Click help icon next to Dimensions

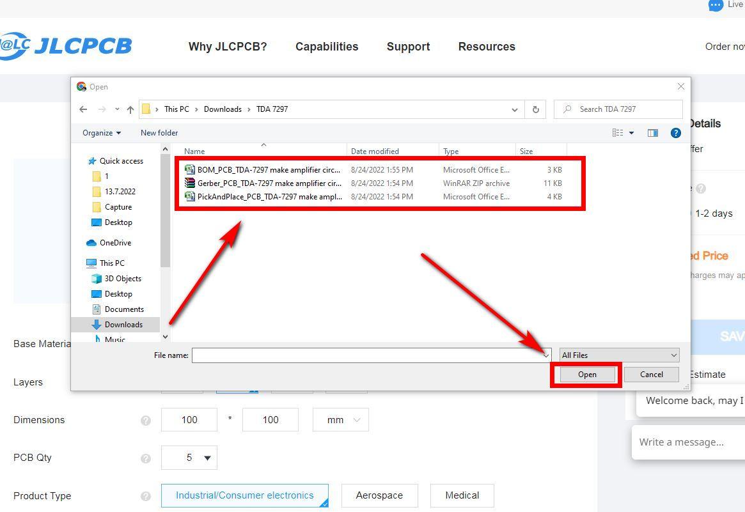[x=146, y=421]
